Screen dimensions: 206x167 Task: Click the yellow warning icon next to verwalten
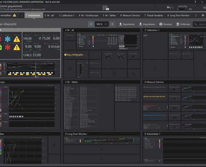coord(15,15)
